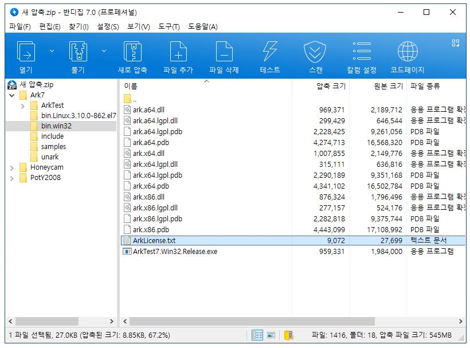Viewport: 470px width, 348px height.
Task: Click the yellow archive icon in status bar
Action: click(288, 335)
